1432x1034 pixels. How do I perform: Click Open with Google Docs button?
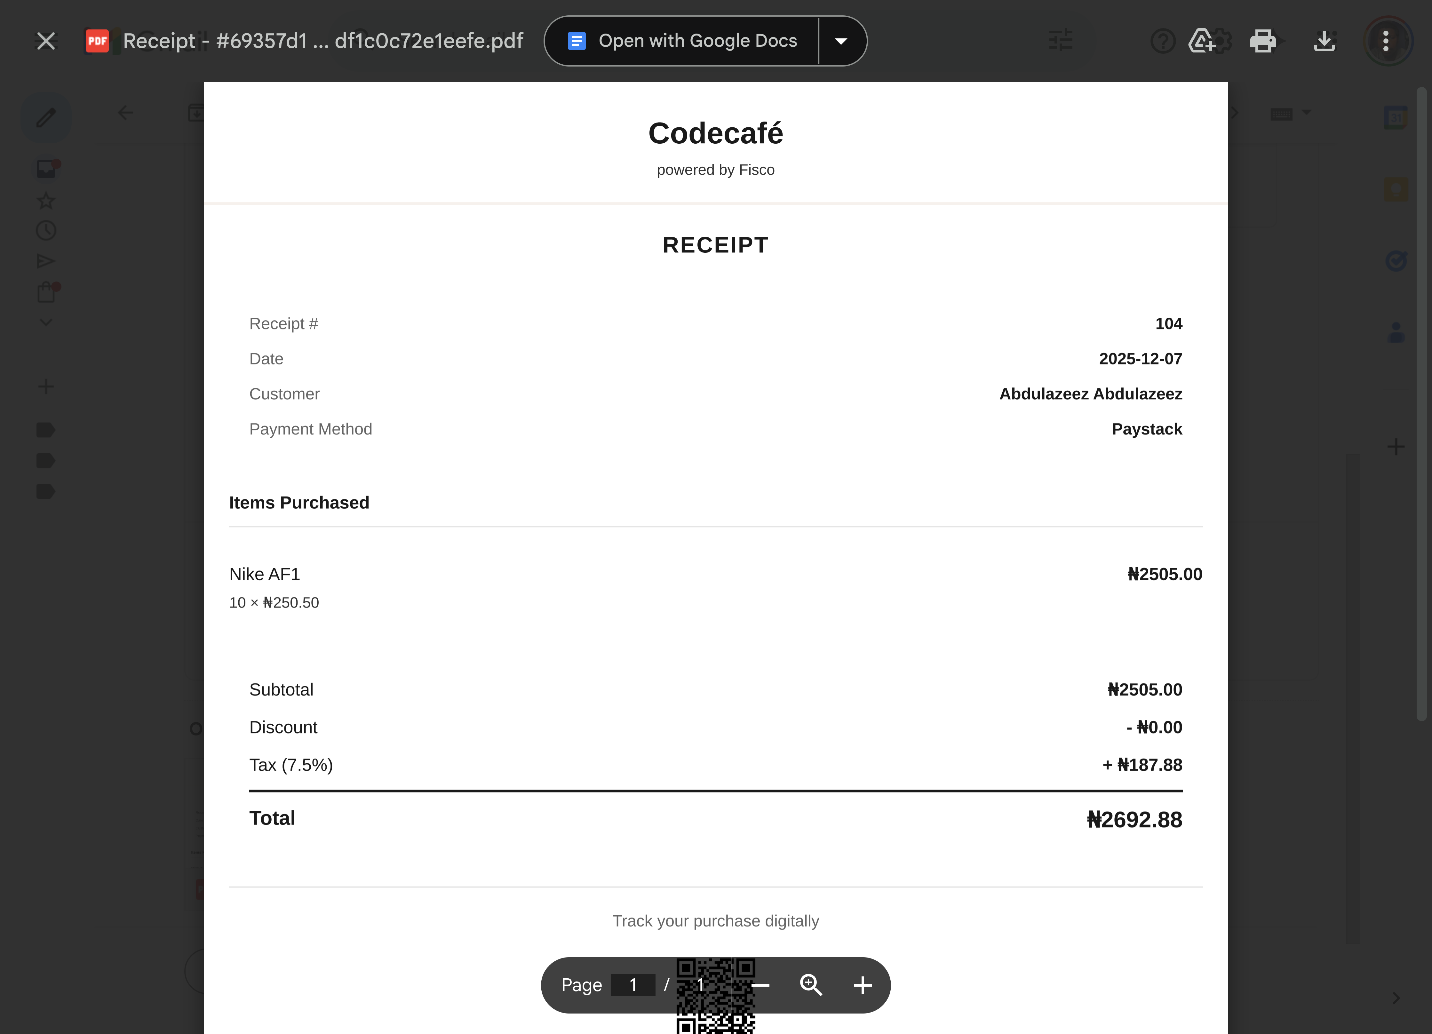pyautogui.click(x=682, y=41)
